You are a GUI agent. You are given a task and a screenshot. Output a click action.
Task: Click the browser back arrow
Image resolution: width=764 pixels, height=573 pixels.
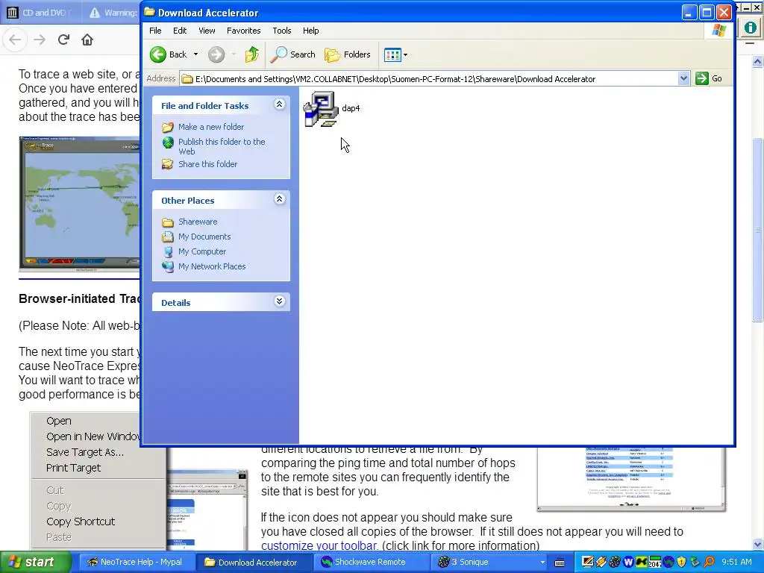coord(15,40)
